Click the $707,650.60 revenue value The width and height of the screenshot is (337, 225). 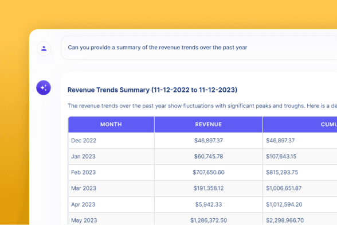pos(209,172)
